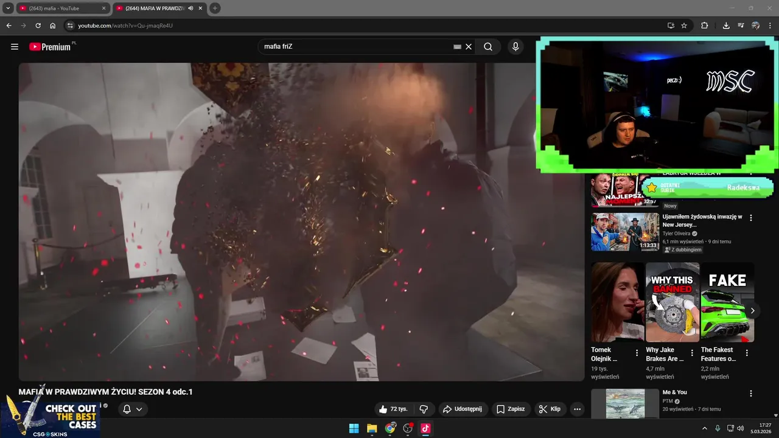This screenshot has height=438, width=779.
Task: Open the FAKE green car short thumbnail
Action: pyautogui.click(x=727, y=302)
